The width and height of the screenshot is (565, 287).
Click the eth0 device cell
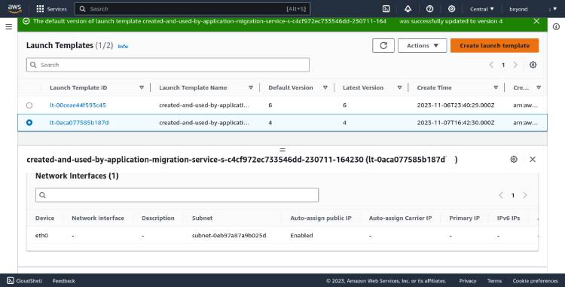(41, 236)
